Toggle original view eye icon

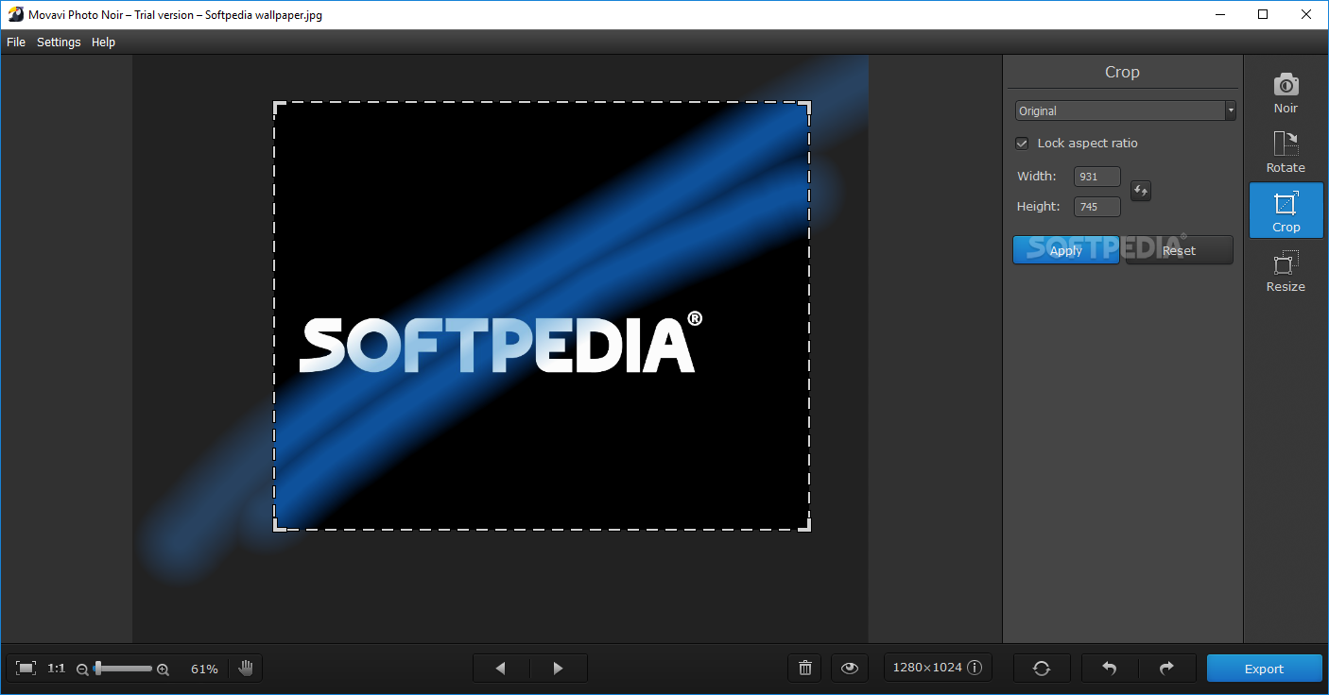pyautogui.click(x=850, y=669)
